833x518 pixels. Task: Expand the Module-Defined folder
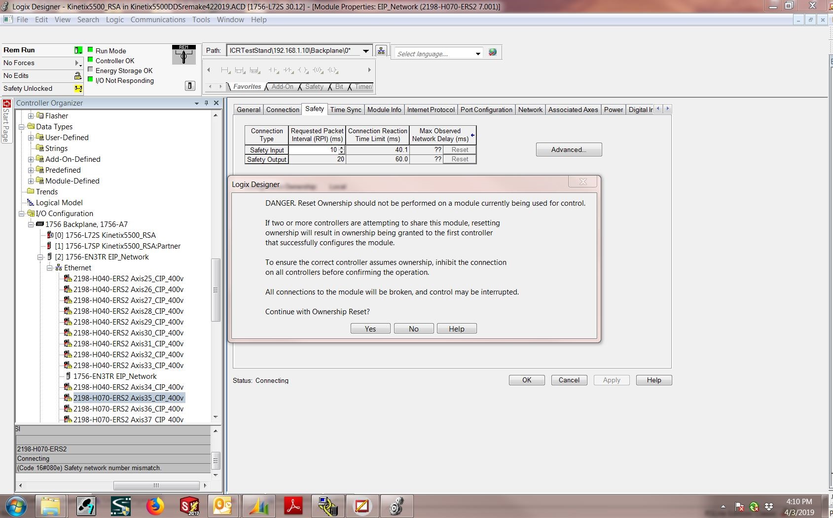tap(31, 181)
